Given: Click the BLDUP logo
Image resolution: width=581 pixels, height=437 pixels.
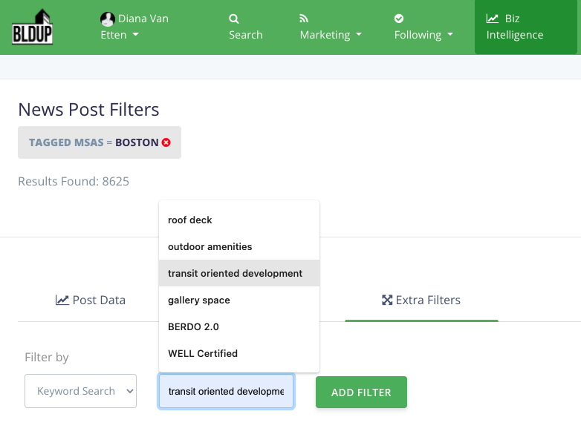Looking at the screenshot, I should [32, 27].
